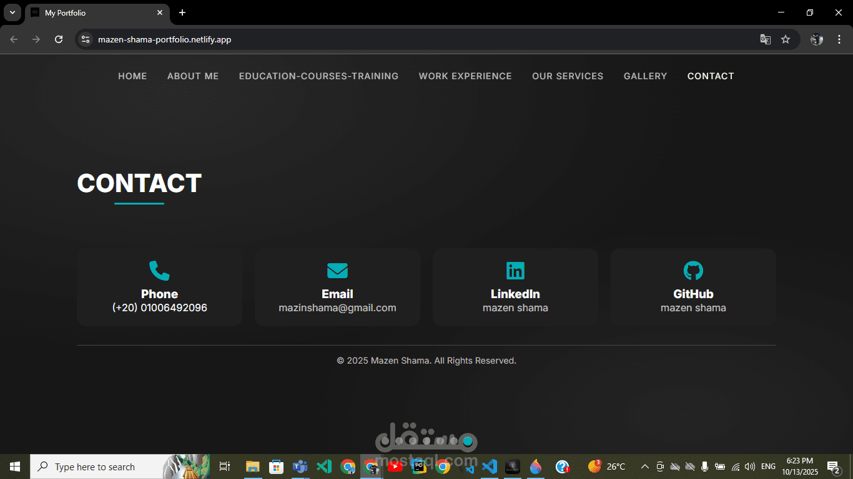The image size is (853, 479).
Task: Open File Explorer from the taskbar
Action: tap(252, 467)
